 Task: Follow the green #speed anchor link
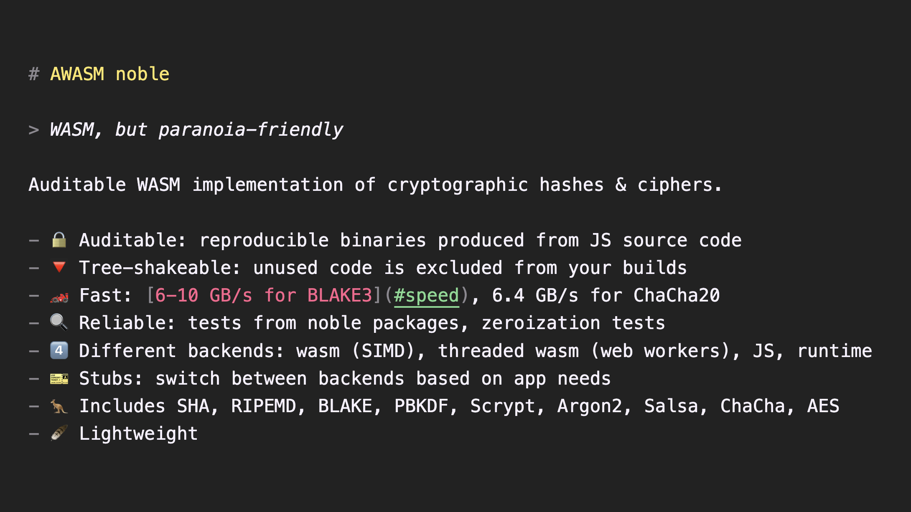click(426, 296)
